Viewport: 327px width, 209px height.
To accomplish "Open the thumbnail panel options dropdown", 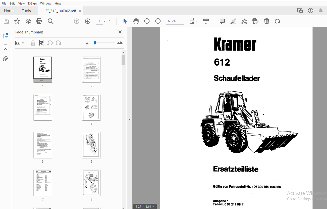I will [20, 43].
